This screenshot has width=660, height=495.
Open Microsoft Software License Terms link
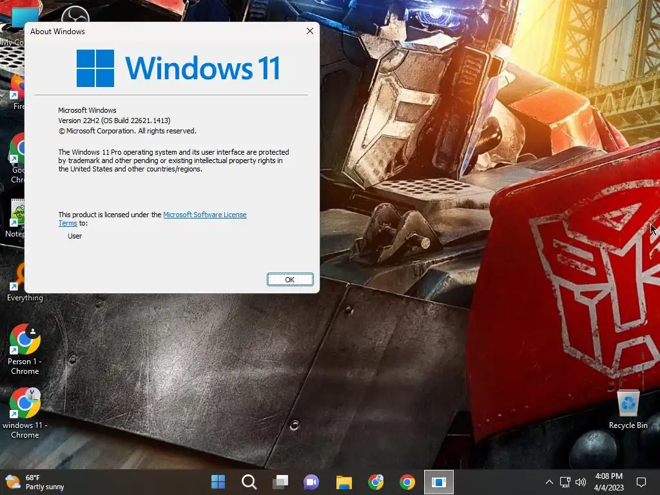click(x=204, y=215)
